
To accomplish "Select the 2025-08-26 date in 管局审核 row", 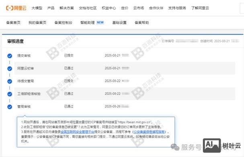I will 113,107.
